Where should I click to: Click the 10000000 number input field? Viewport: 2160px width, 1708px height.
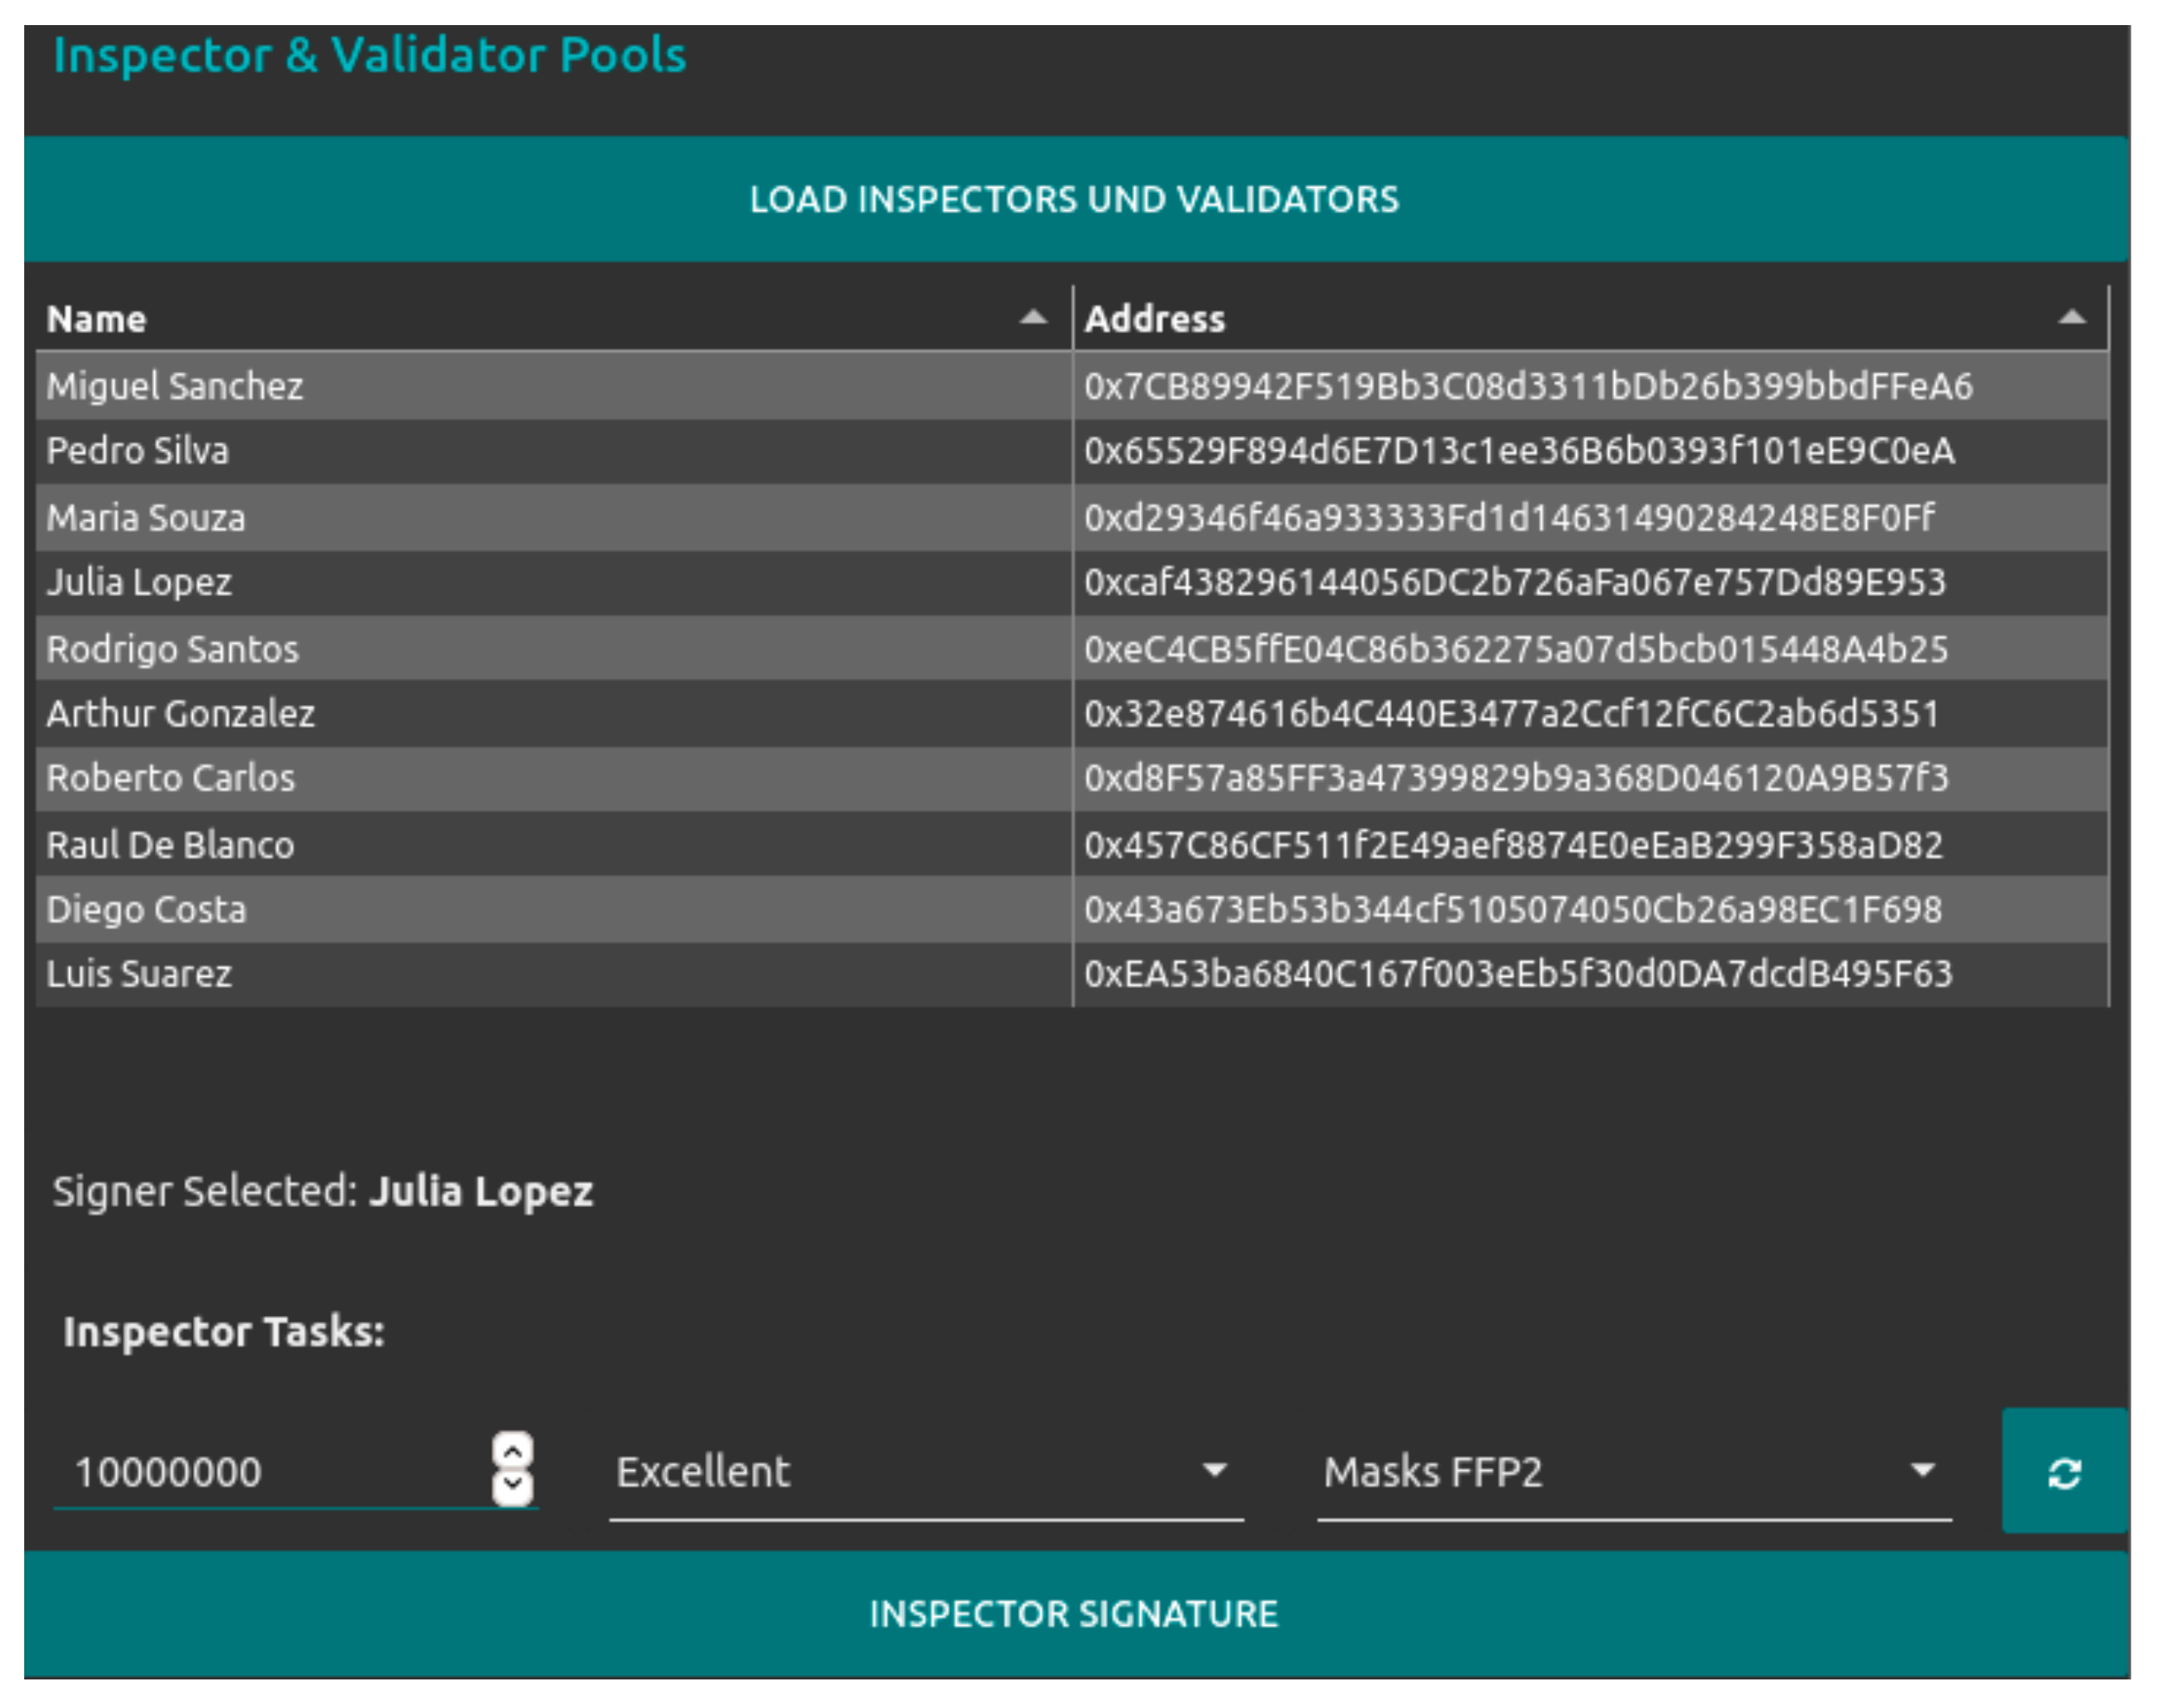(x=270, y=1472)
